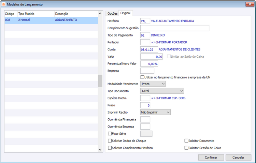Image resolution: width=256 pixels, height=163 pixels.
Task: Click the Tipo de Pagamento field with 01
Action: pyautogui.click(x=145, y=35)
